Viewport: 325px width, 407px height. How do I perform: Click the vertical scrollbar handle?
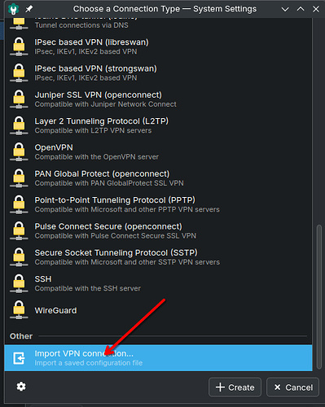tap(319, 296)
